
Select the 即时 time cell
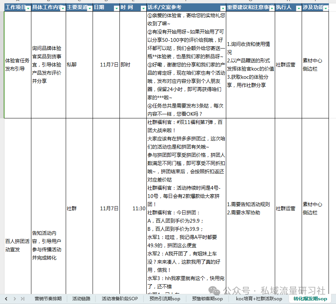133,65
